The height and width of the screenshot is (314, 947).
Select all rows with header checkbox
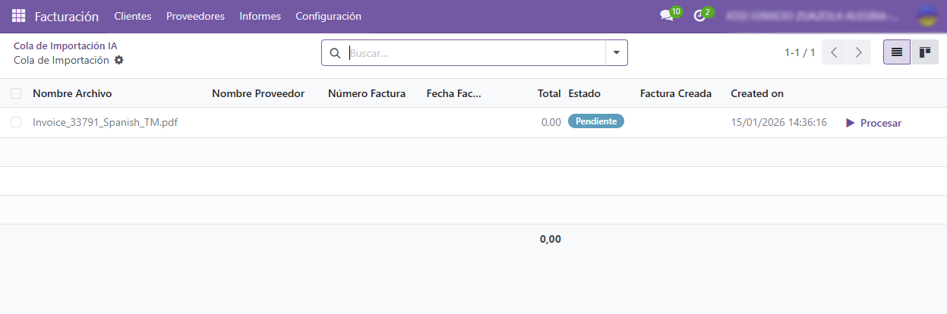tap(16, 93)
